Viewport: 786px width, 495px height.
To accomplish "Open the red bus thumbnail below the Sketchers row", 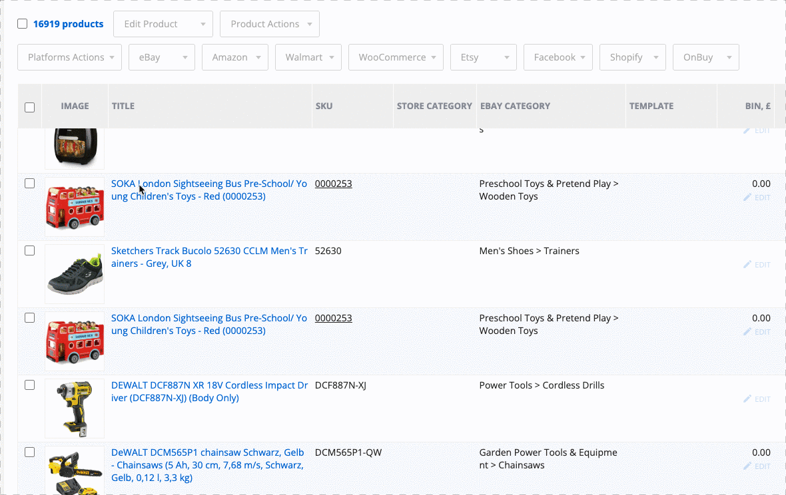I will pyautogui.click(x=75, y=341).
